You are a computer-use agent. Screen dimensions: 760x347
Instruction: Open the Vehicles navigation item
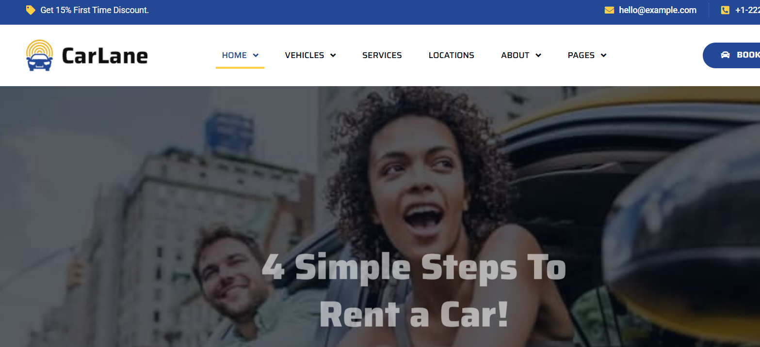click(305, 55)
